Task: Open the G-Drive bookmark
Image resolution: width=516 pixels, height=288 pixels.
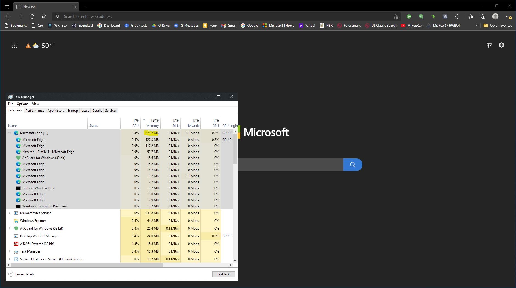Action: [x=161, y=26]
